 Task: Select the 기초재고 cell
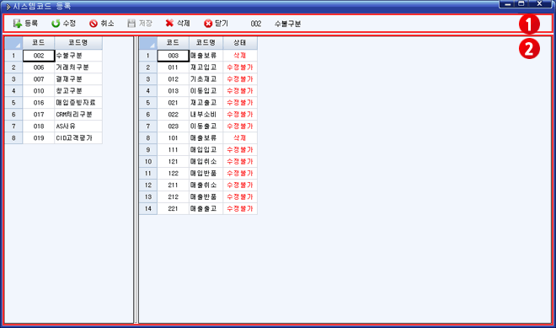tap(206, 79)
